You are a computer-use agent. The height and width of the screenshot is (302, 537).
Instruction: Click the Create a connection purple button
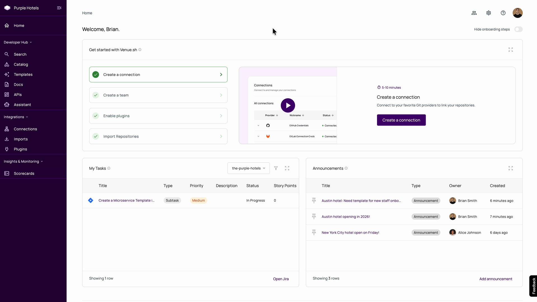tap(401, 120)
